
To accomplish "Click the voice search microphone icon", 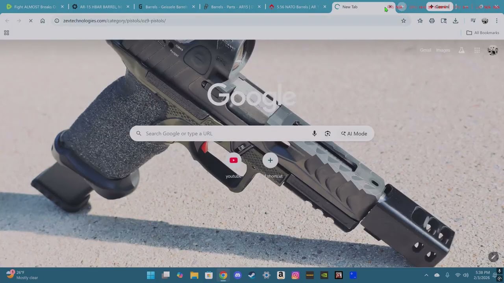I will click(314, 134).
